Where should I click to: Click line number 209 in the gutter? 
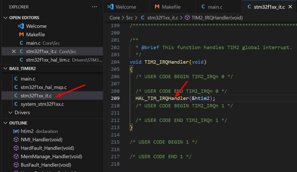click(115, 98)
